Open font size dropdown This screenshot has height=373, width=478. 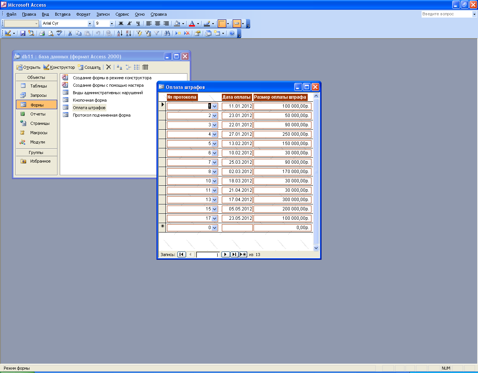coord(111,24)
